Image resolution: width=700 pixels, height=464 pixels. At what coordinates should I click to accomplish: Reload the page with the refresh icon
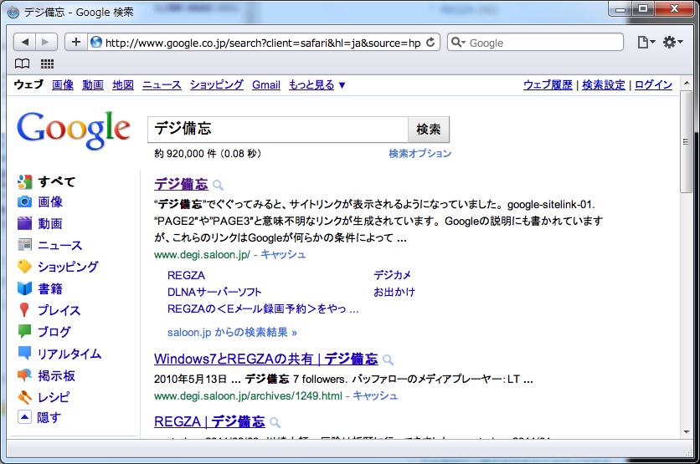pos(430,43)
